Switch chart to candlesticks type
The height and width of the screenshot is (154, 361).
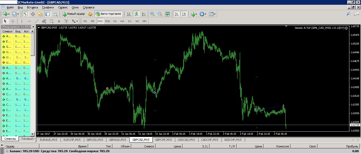[136, 14]
